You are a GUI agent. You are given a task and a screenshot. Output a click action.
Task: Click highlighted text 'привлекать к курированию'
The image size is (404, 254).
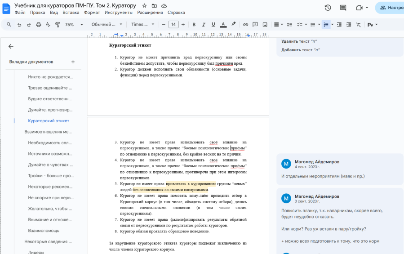(x=191, y=183)
